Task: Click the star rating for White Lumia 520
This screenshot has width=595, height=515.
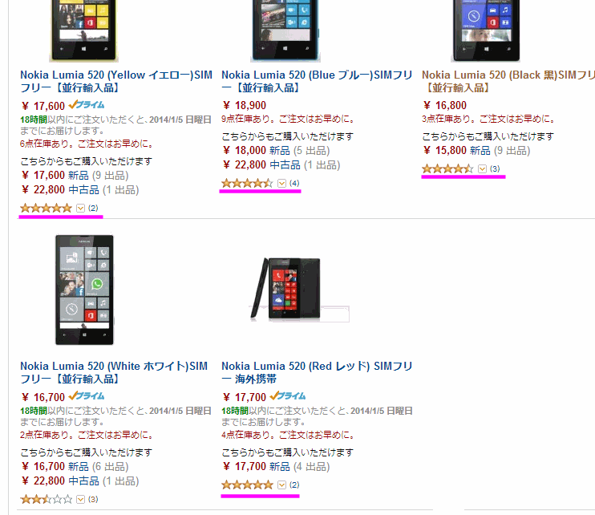Action: tap(46, 499)
